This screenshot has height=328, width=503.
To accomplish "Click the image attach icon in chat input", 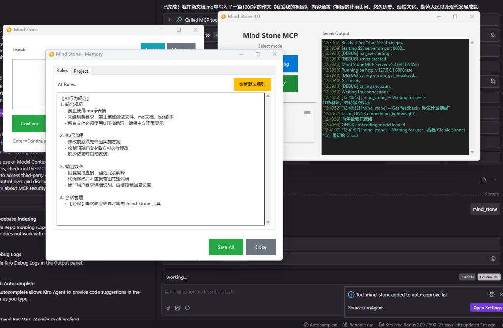I will 178,308.
